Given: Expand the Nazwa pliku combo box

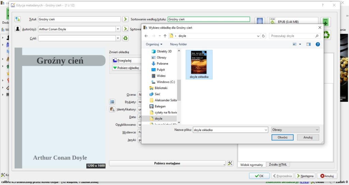Looking at the screenshot, I should 266,130.
